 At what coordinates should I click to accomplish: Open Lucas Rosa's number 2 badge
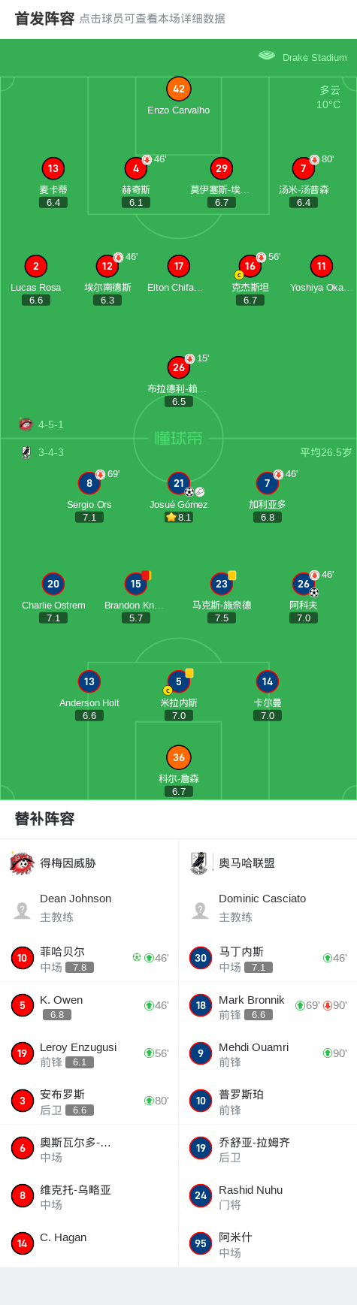click(x=36, y=266)
